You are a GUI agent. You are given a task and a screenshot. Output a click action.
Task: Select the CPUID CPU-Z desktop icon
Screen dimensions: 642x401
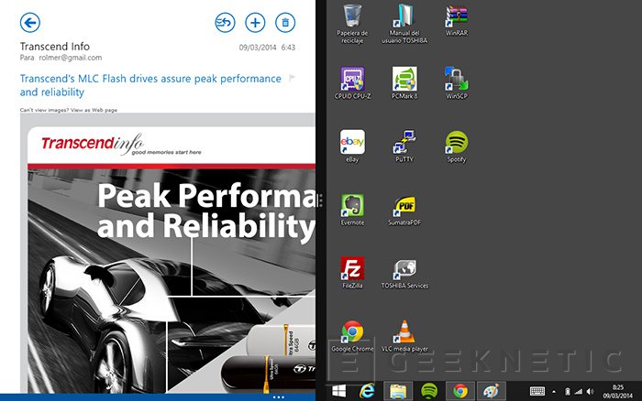pos(352,83)
